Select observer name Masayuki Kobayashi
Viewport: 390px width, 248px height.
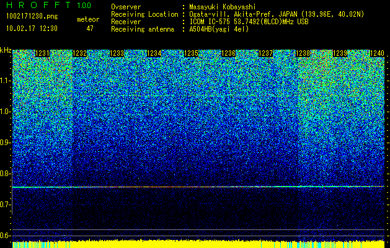[223, 7]
